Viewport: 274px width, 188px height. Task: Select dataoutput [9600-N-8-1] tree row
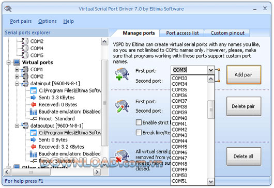pos(57,126)
